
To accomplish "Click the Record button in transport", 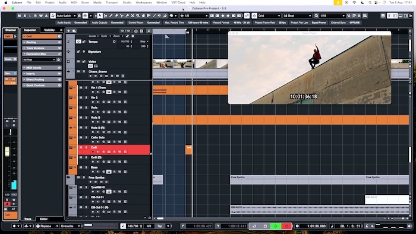I will pos(286,226).
